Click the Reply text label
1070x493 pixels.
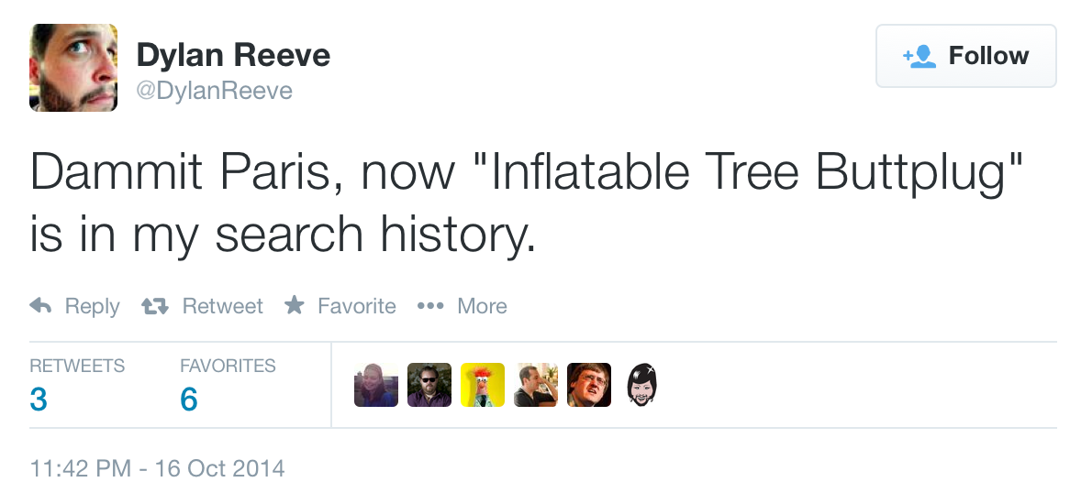pyautogui.click(x=92, y=306)
